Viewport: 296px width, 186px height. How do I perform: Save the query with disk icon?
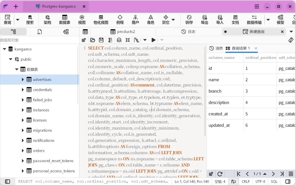(101, 40)
